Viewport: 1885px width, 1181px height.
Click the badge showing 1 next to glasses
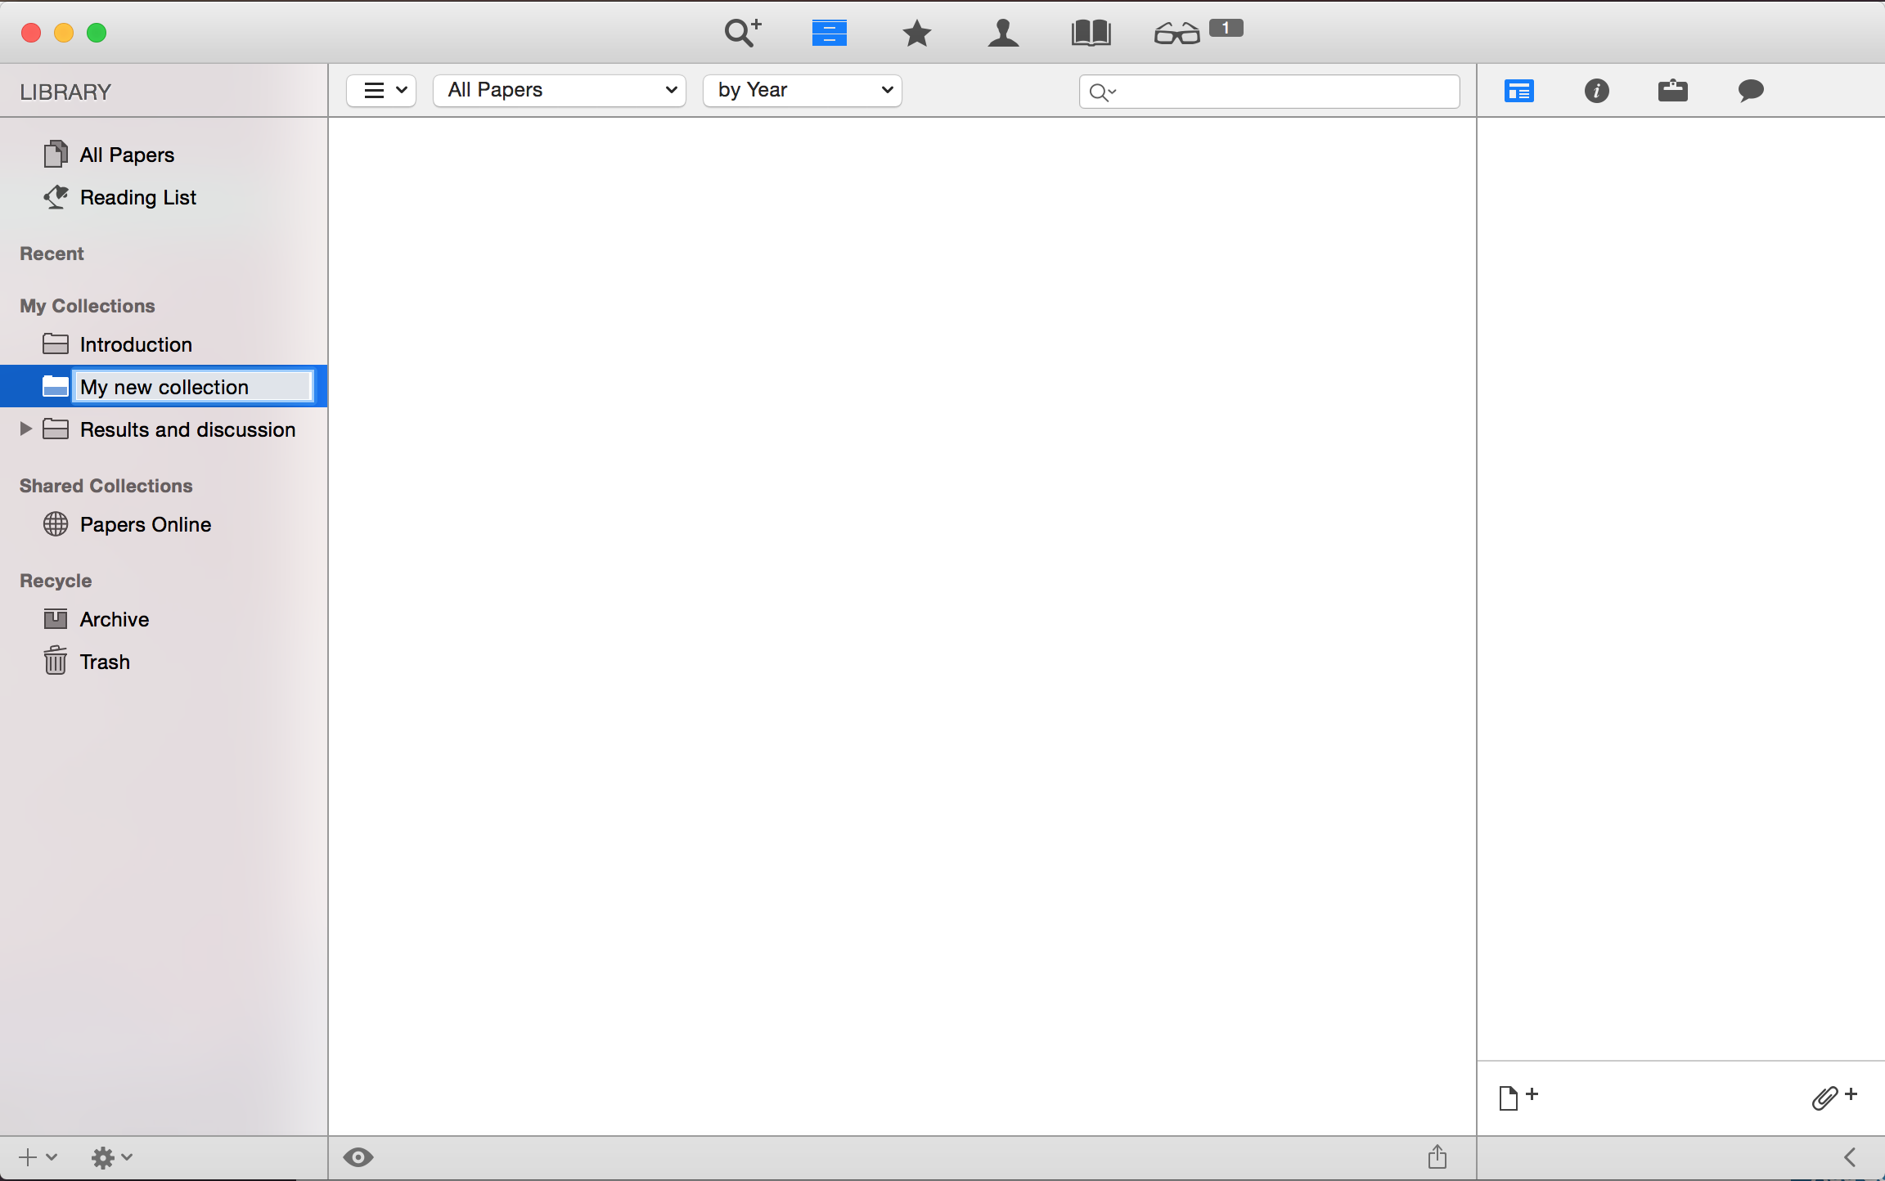[x=1226, y=28]
